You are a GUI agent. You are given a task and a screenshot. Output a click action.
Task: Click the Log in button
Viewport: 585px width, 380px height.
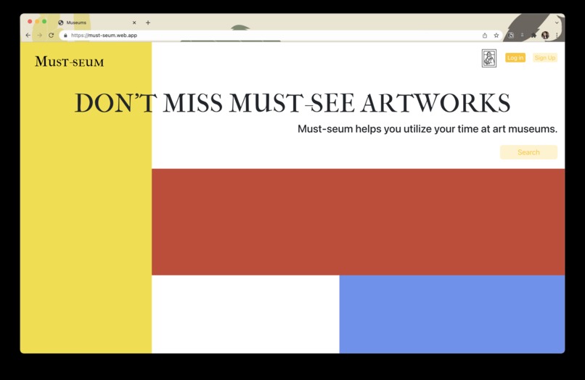pos(515,58)
